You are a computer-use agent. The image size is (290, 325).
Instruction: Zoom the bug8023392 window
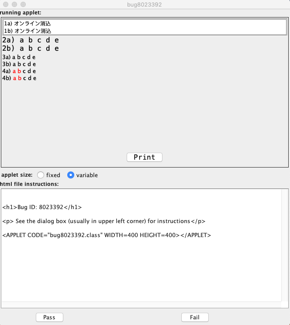[23, 4]
